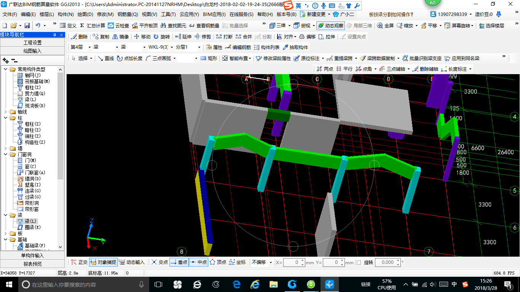Choose the 移动 (move) tool
520x292 pixels.
coord(142,37)
